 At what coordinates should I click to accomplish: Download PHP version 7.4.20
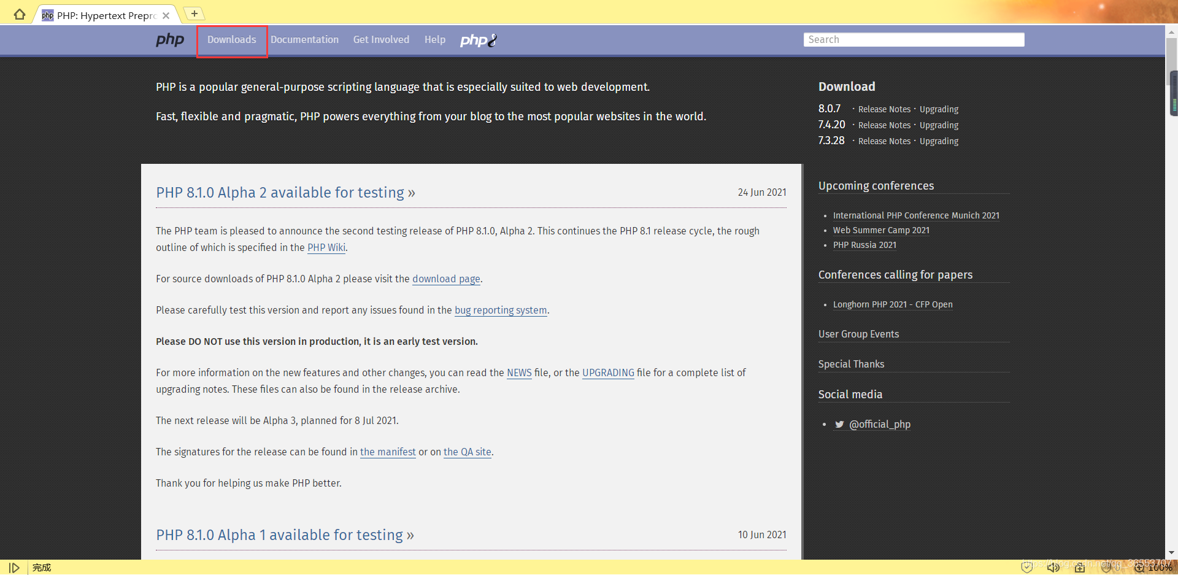(x=831, y=125)
